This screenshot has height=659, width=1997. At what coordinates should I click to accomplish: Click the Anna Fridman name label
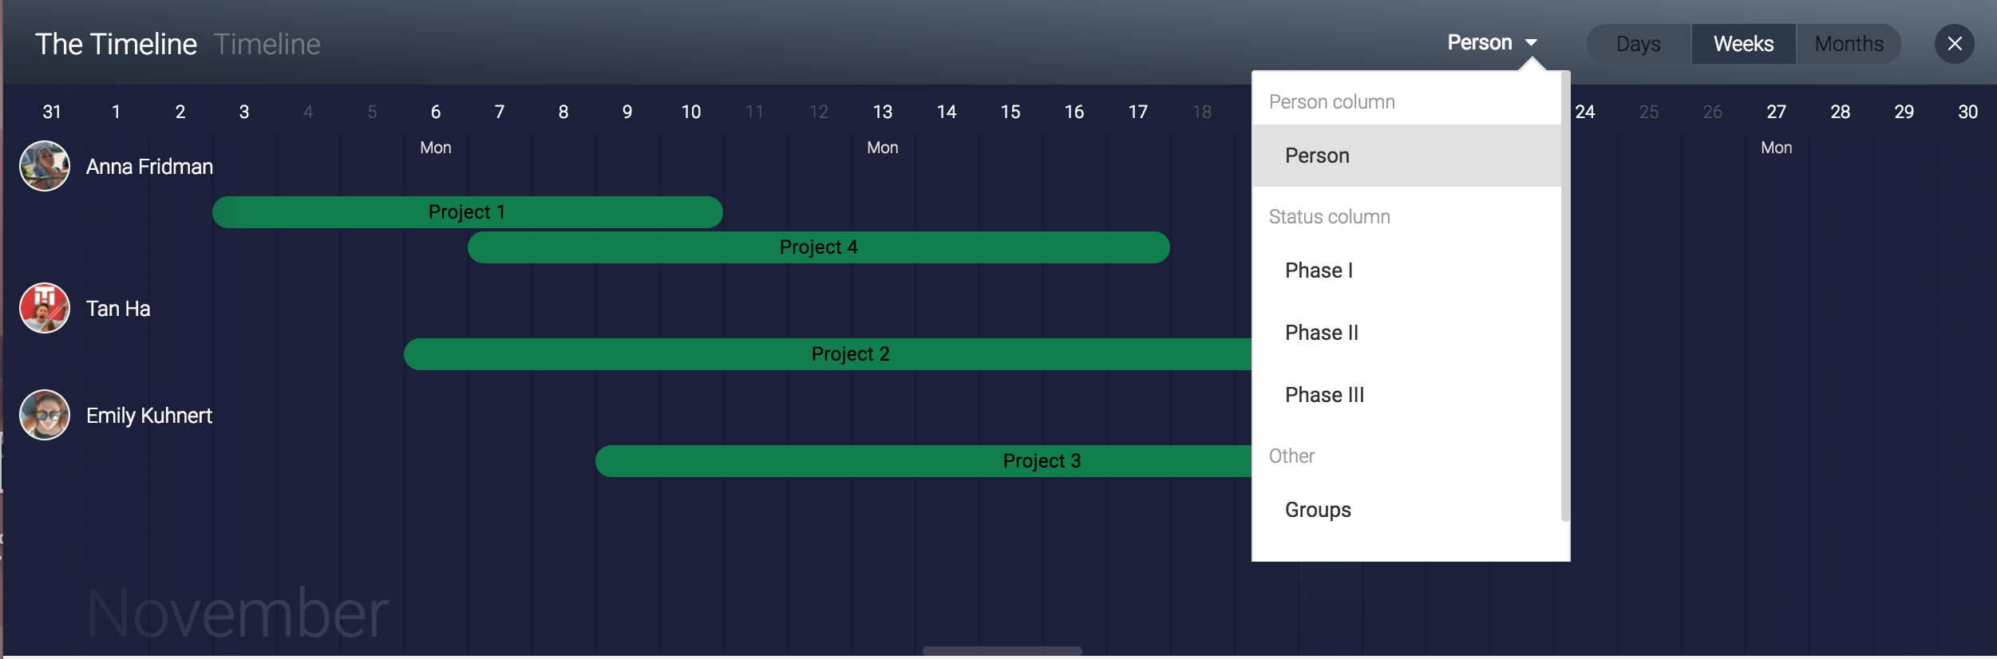(x=149, y=167)
